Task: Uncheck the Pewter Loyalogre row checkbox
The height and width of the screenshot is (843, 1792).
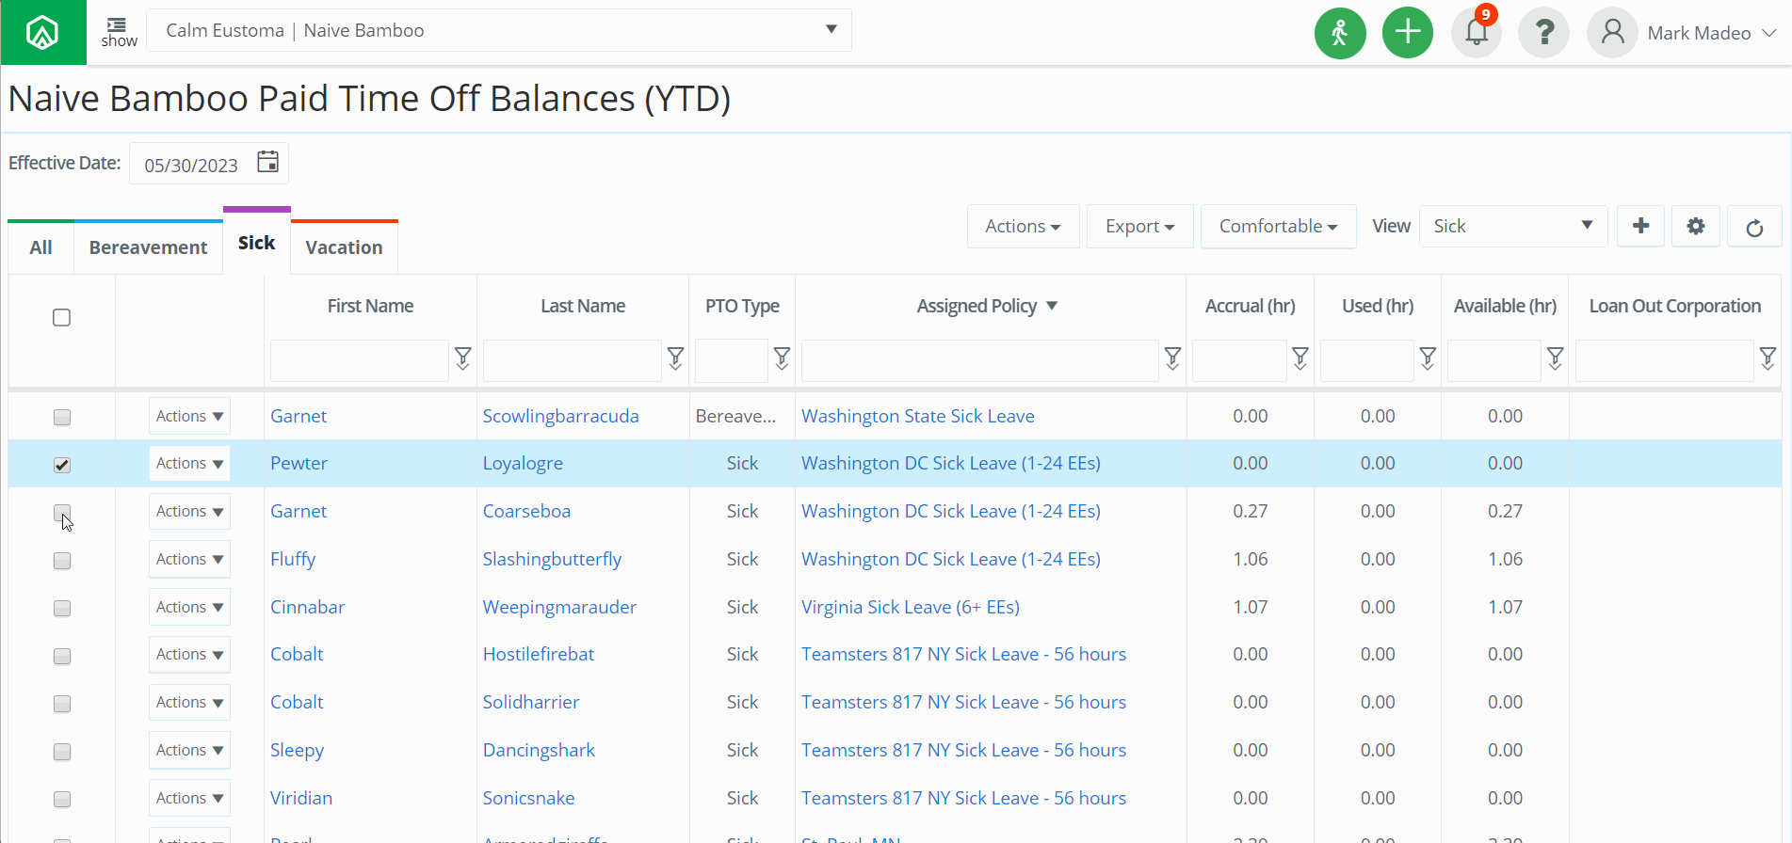Action: click(x=62, y=465)
